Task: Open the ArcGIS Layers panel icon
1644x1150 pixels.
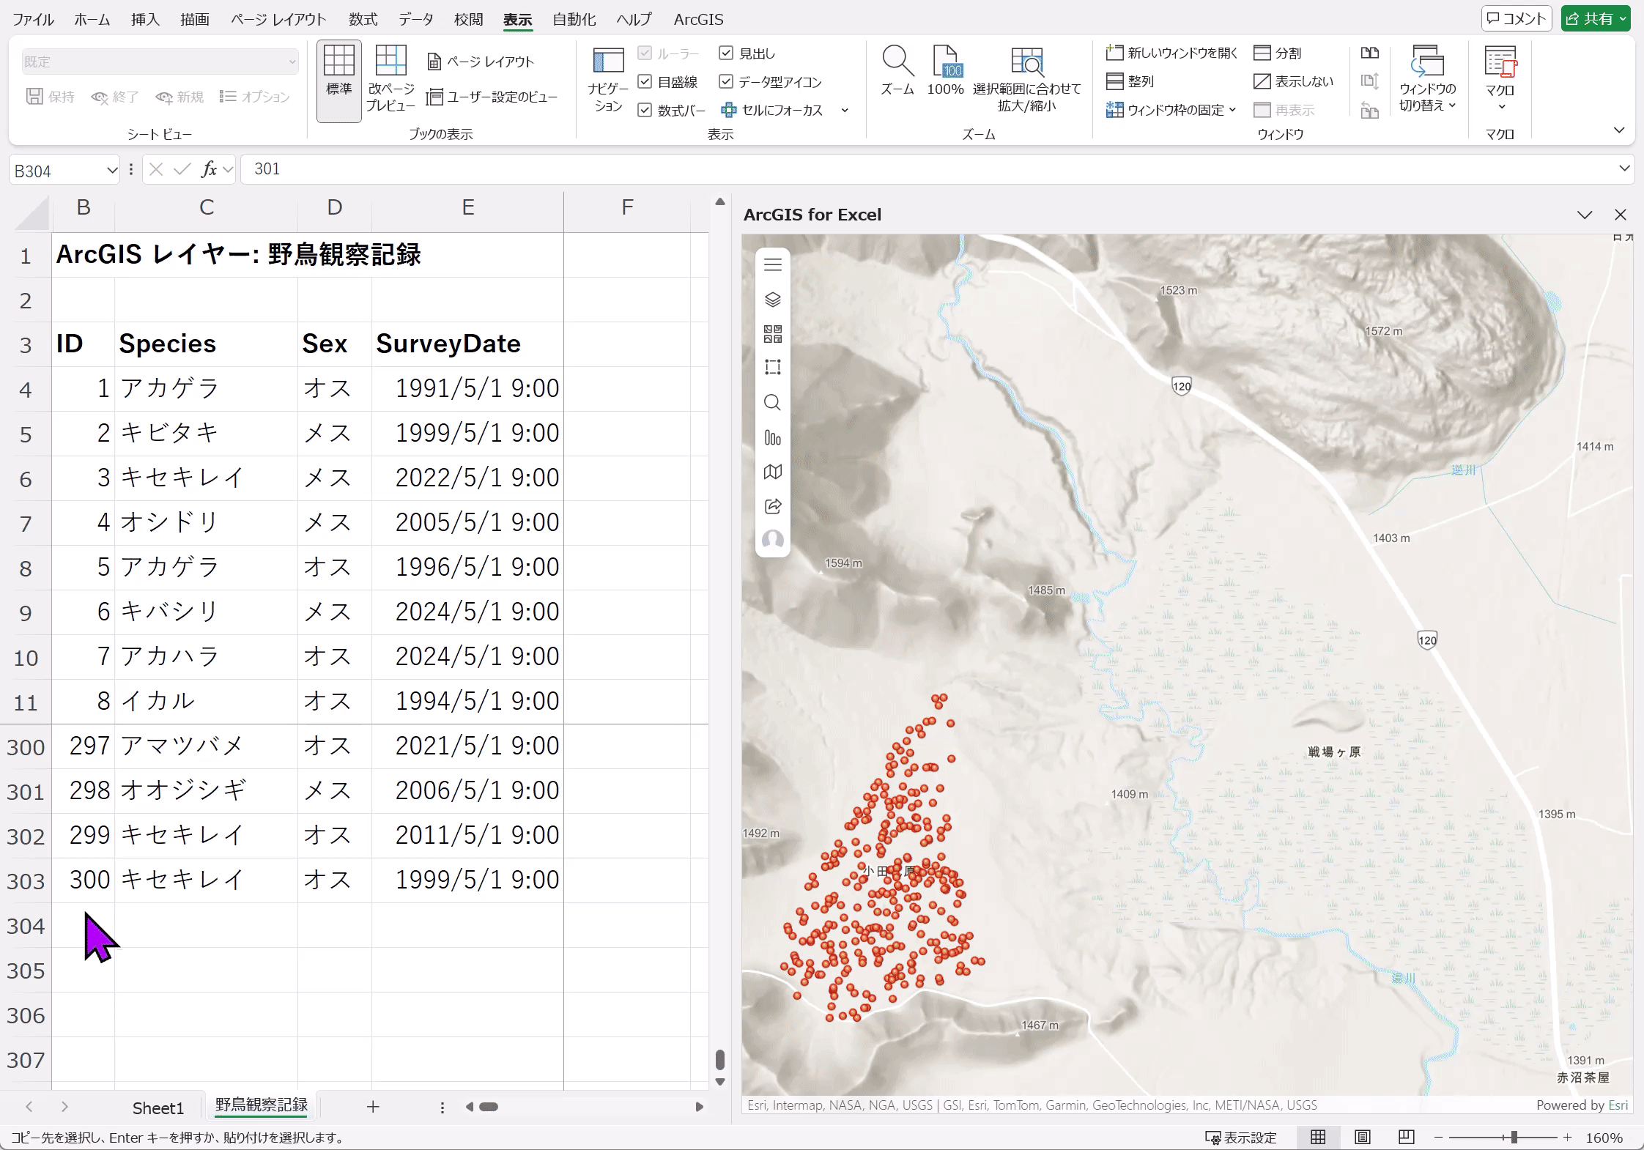Action: coord(772,300)
